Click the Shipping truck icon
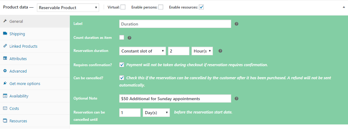Viewport: 348px width, 129px height. tap(5, 34)
